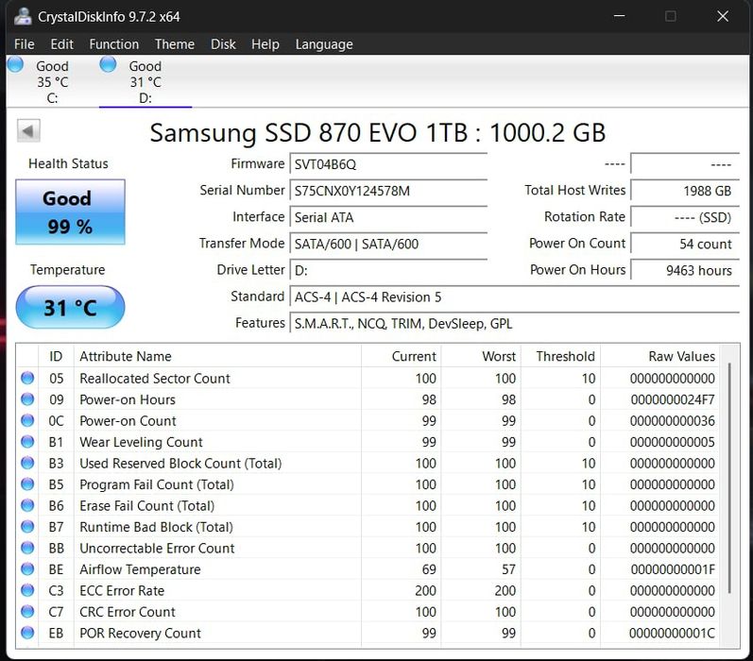The image size is (753, 661).
Task: Click the 31 °C temperature button
Action: coord(71,307)
